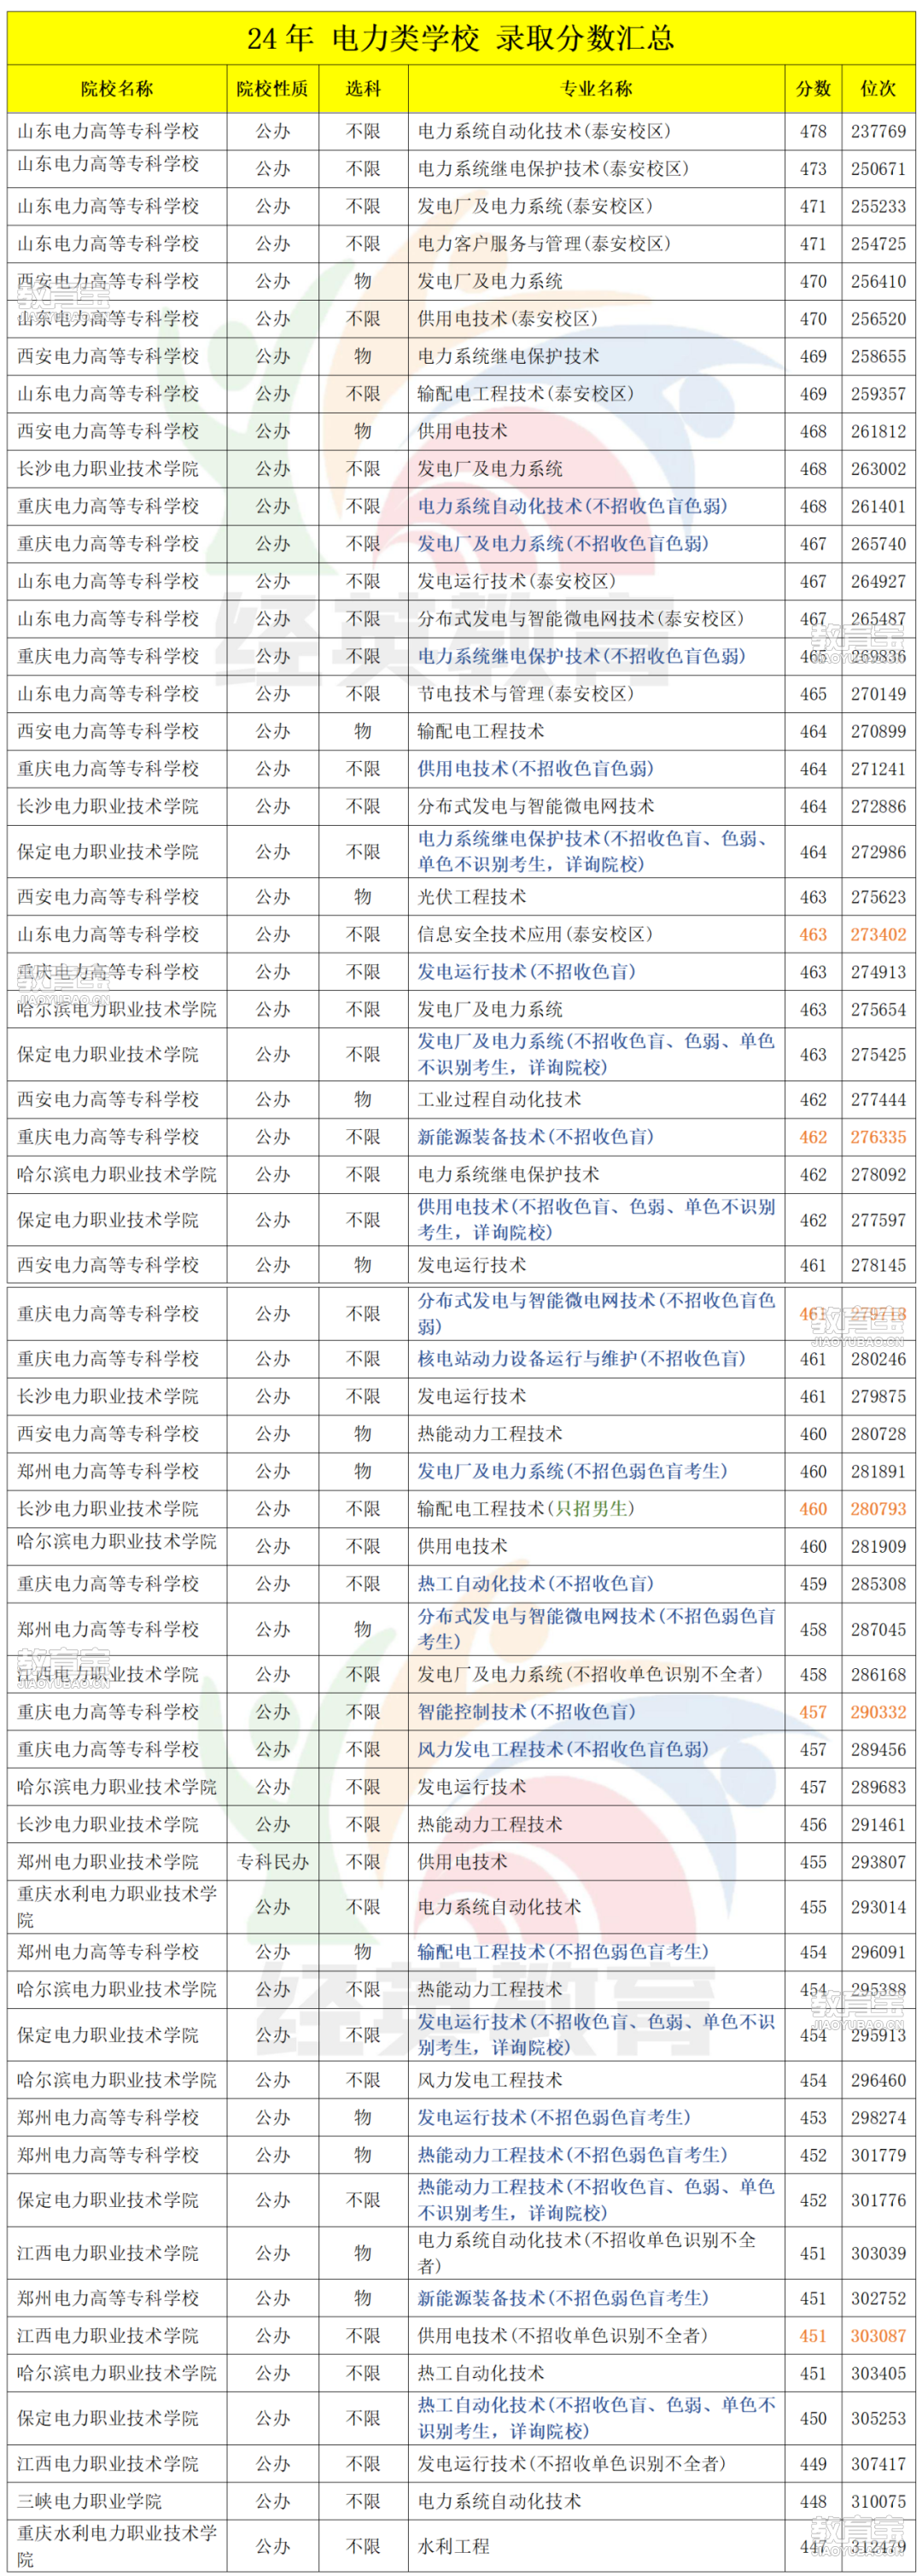Select 新能源装备技术(不招色弱色盲考生) cell
Viewport: 922px width, 2576px height.
[x=562, y=2298]
